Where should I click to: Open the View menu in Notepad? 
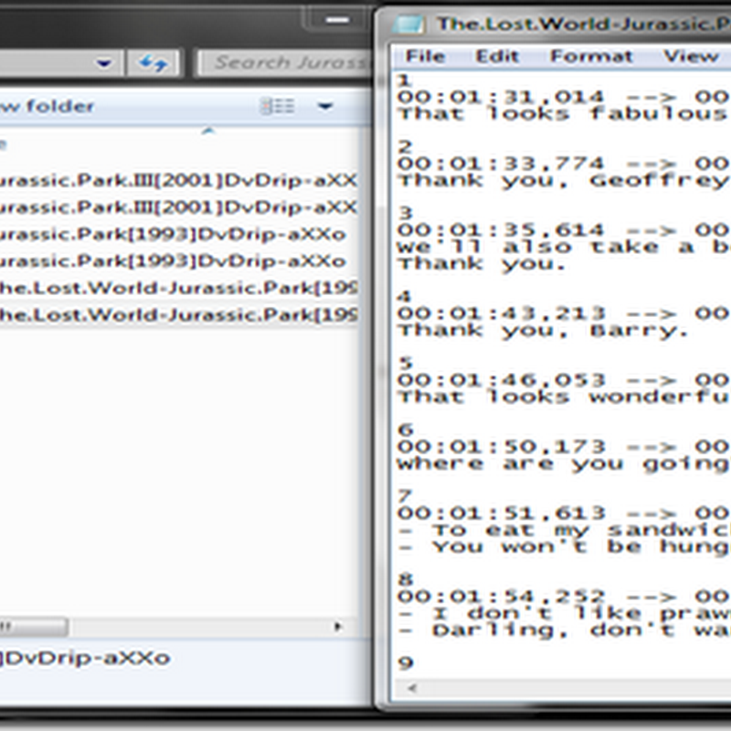(691, 57)
